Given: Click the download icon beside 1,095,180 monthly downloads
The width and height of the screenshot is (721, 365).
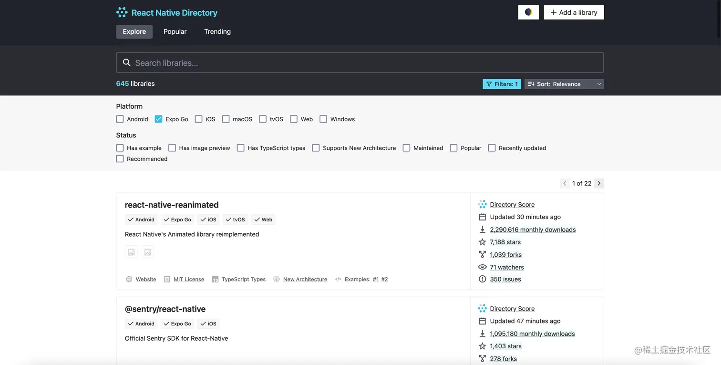Looking at the screenshot, I should [x=482, y=334].
